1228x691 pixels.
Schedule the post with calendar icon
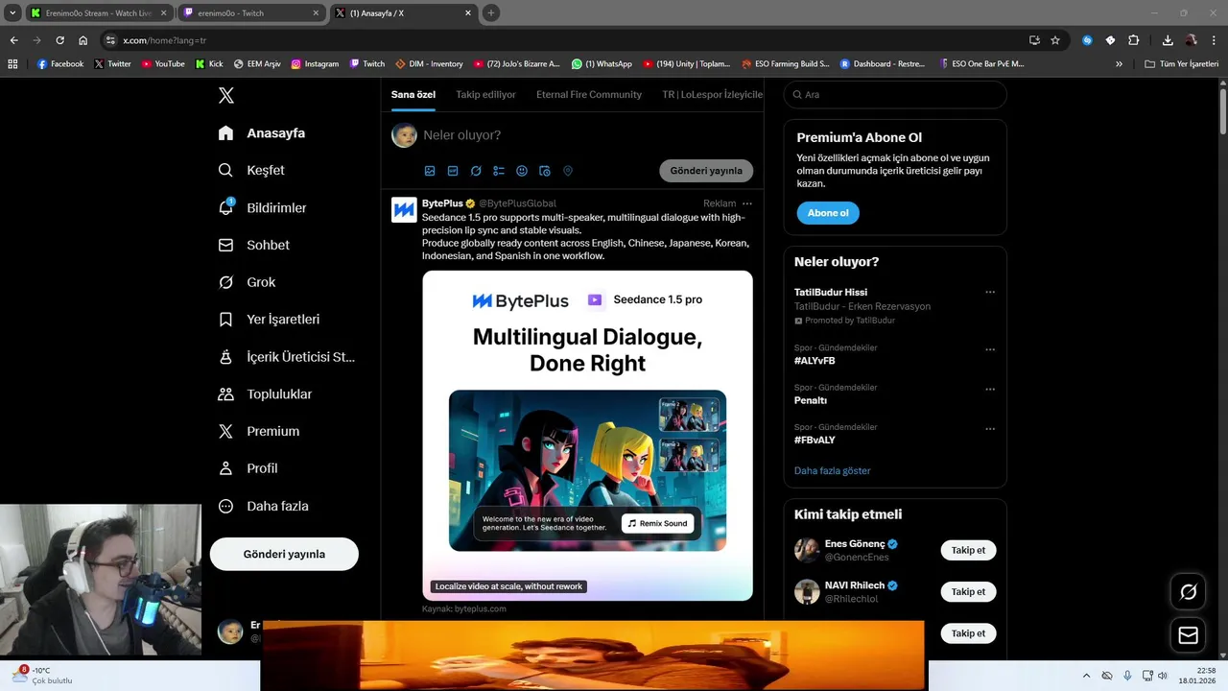coord(545,171)
